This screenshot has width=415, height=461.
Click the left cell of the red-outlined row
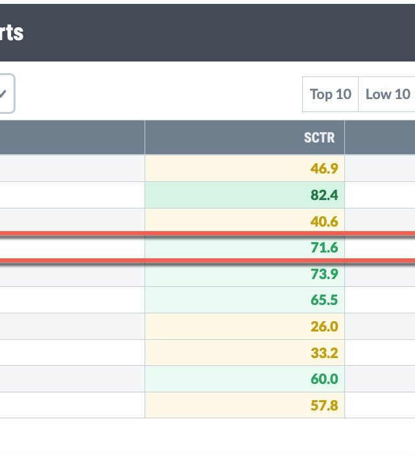71,247
